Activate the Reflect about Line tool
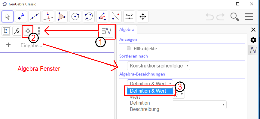 click(116, 16)
